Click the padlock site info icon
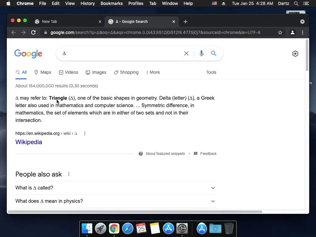Viewport: 316px width, 237px height. click(x=46, y=32)
